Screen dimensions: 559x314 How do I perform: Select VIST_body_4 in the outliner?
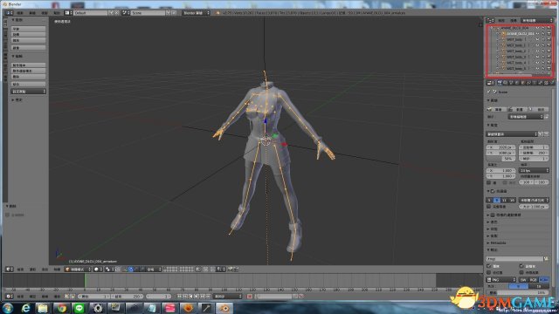click(x=516, y=63)
